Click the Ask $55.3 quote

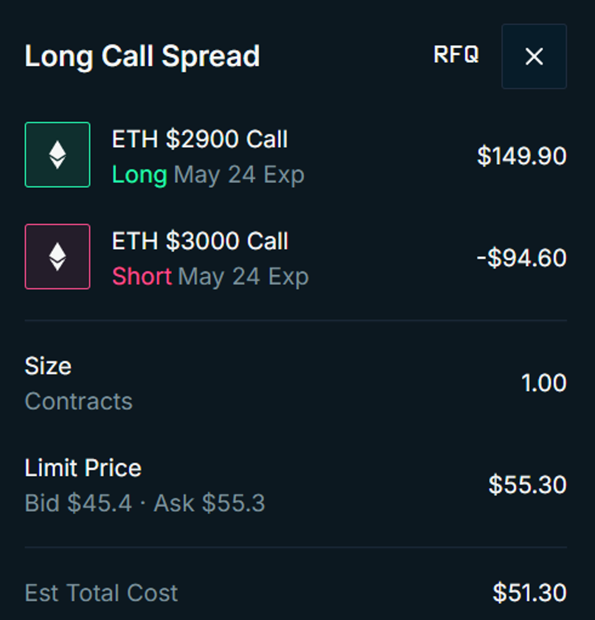click(x=209, y=503)
